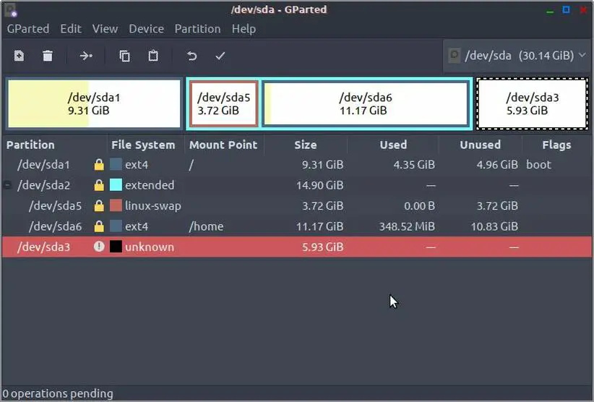Click the Delete partition trash icon
The width and height of the screenshot is (594, 402).
click(48, 56)
